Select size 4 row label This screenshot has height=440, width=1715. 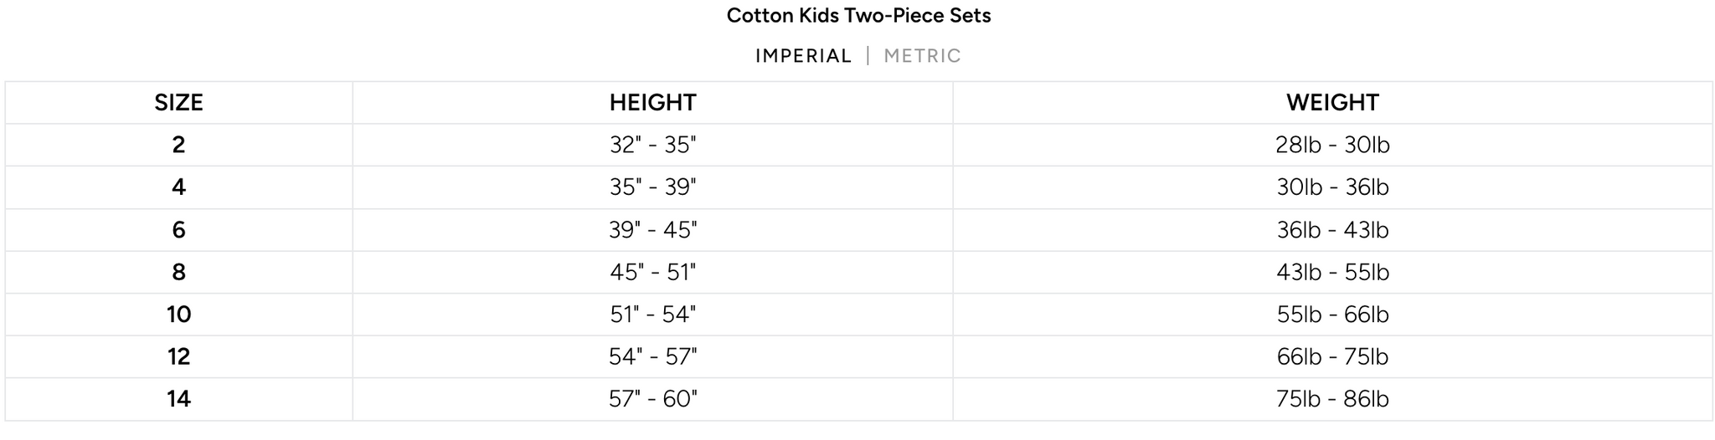178,187
